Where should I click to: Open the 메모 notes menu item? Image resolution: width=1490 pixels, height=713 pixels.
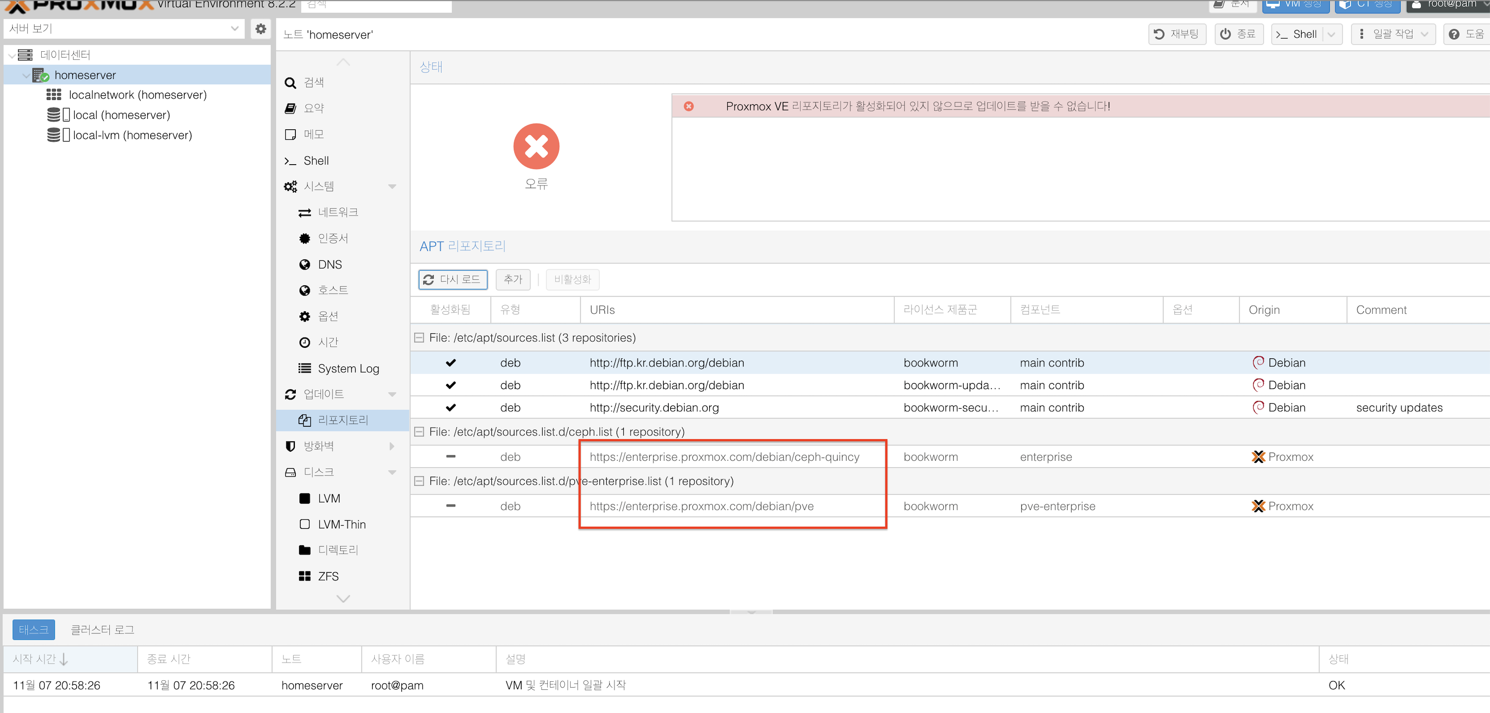tap(343, 135)
